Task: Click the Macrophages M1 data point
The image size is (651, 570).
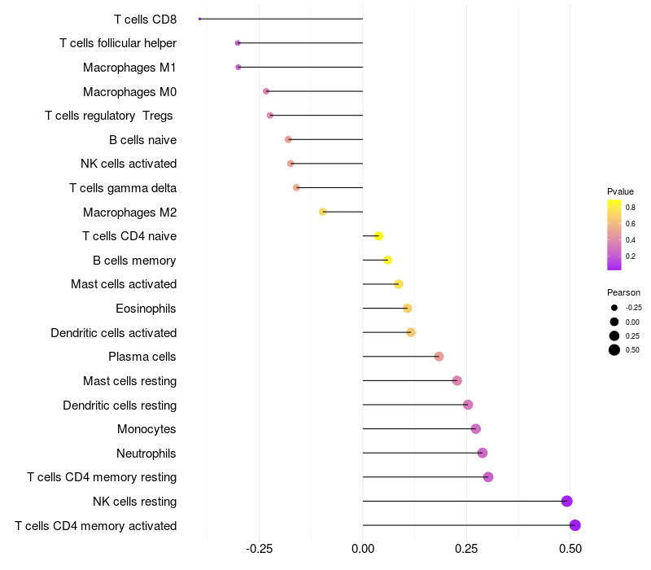Action: click(238, 67)
